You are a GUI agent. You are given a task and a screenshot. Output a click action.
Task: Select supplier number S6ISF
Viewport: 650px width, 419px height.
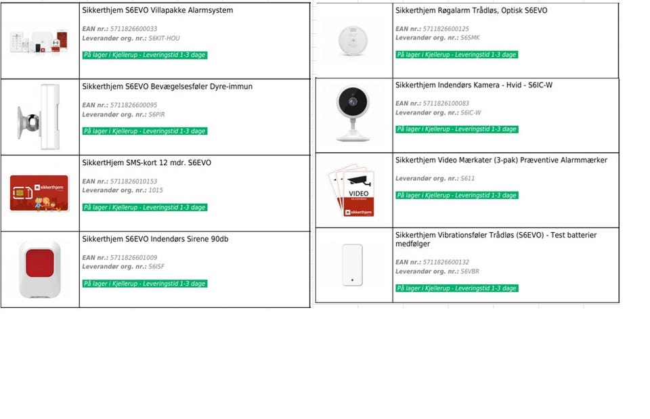(x=156, y=267)
